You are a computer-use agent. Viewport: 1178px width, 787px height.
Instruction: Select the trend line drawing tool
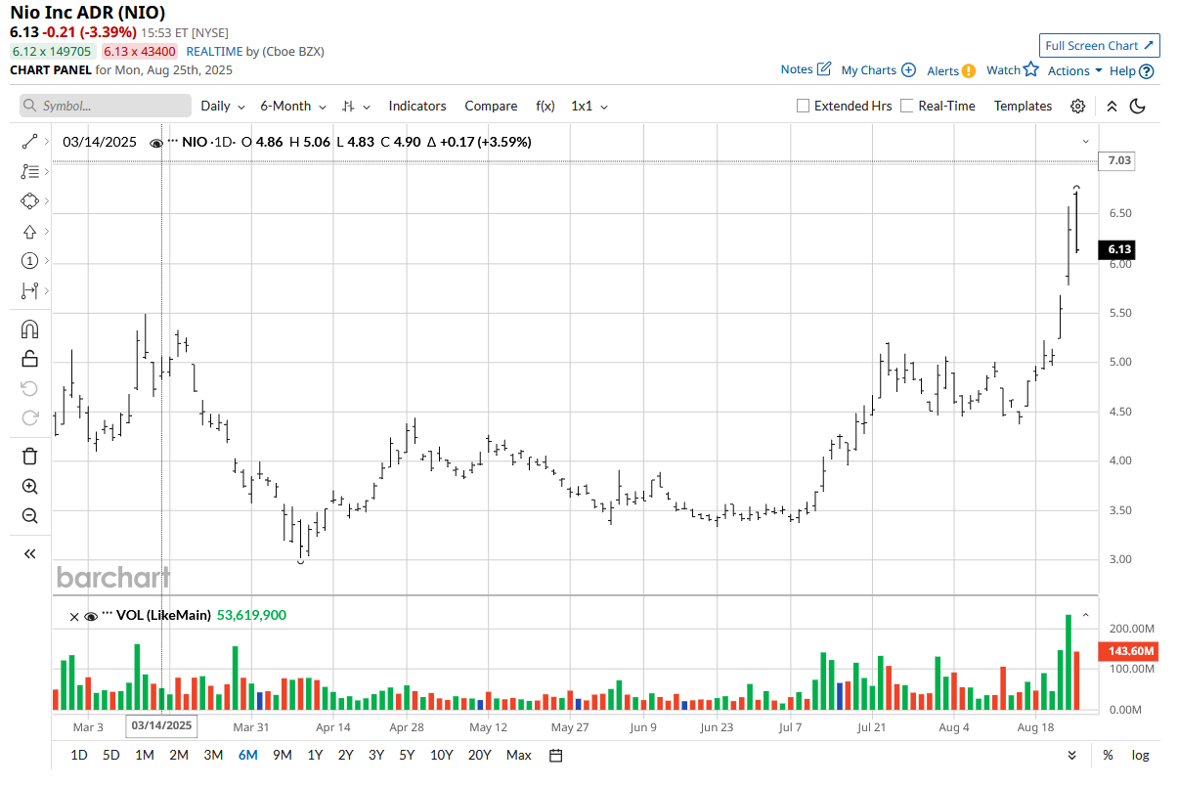tap(29, 142)
